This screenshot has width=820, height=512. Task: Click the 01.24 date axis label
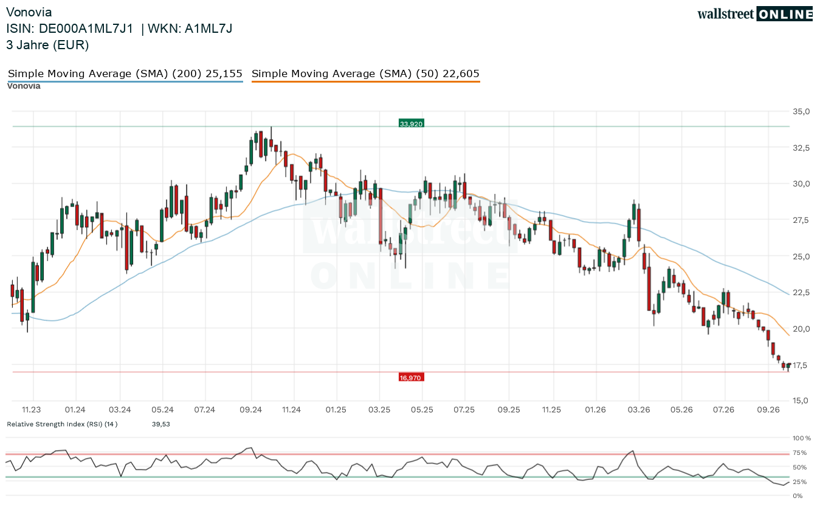tap(75, 409)
